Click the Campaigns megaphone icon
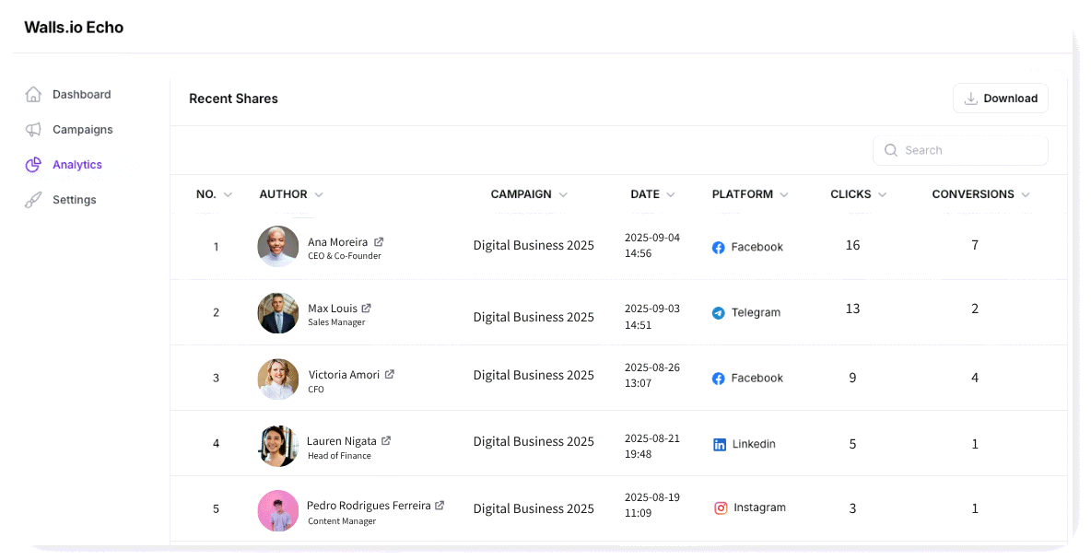The height and width of the screenshot is (560, 1091). [x=32, y=129]
